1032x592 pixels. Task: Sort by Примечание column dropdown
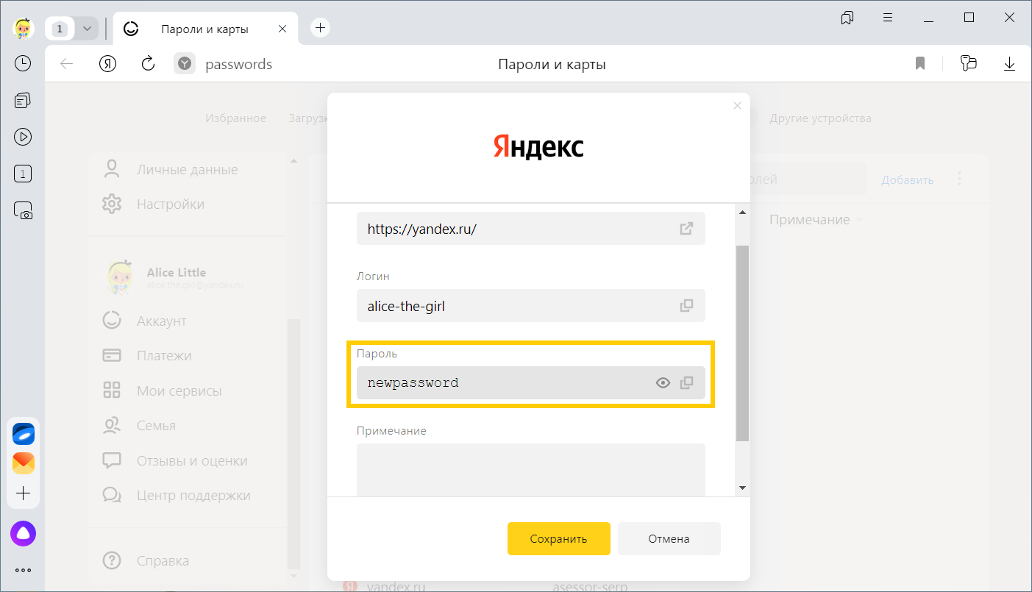[816, 220]
